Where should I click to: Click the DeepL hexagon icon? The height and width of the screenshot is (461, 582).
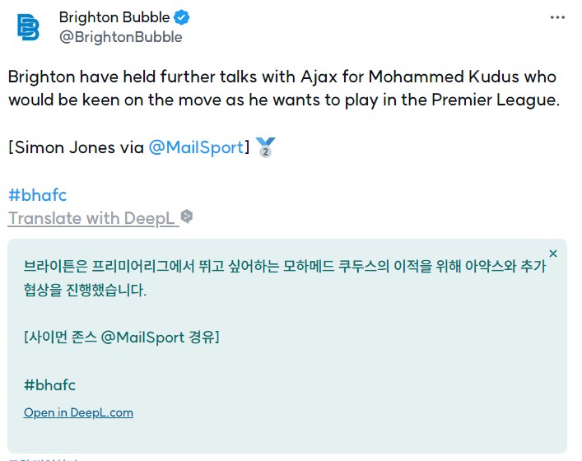[x=187, y=217]
